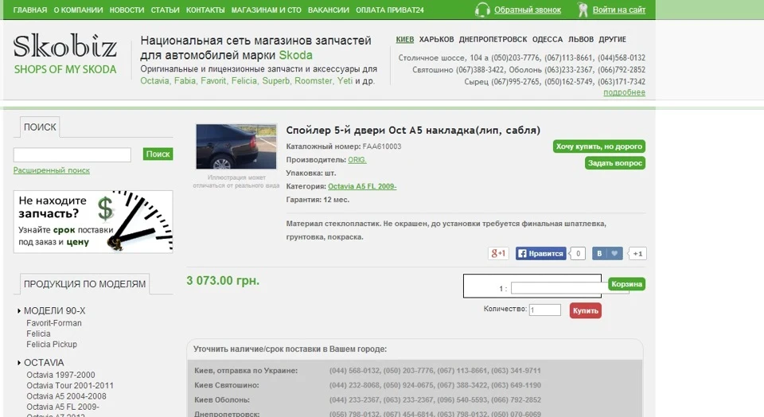Click Хочу купить, но дорого button
This screenshot has width=764, height=417.
click(x=598, y=146)
